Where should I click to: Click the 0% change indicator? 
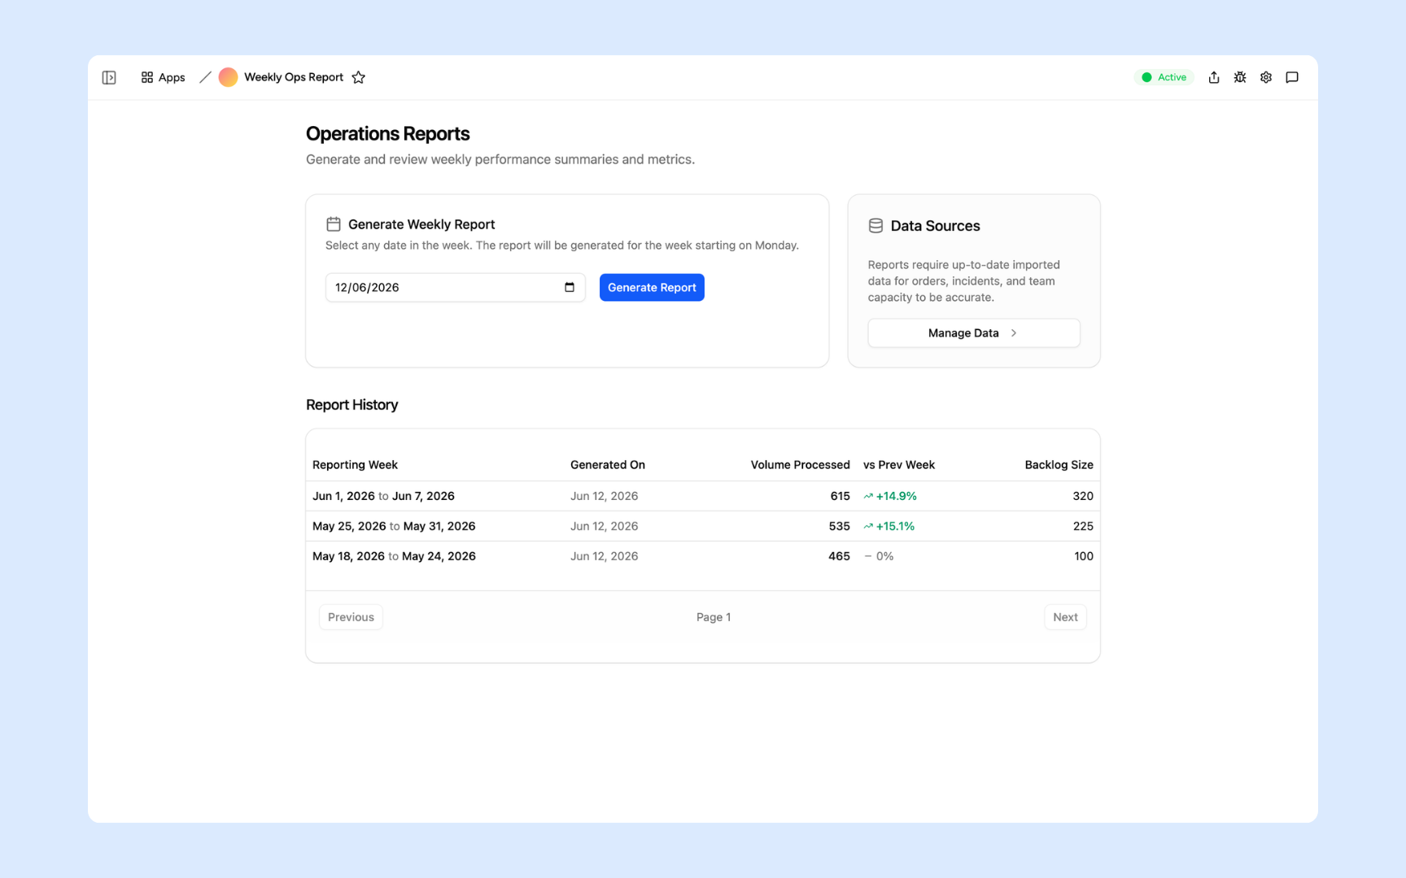coord(879,556)
